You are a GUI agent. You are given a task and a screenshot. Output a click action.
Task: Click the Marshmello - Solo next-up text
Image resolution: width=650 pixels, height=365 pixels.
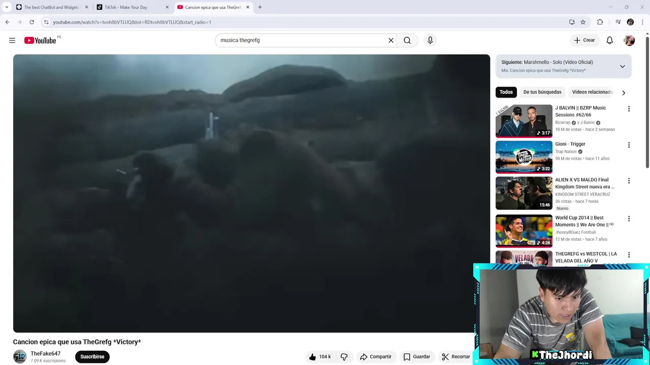(558, 62)
